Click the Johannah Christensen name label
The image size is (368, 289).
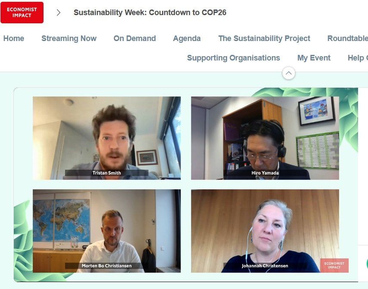click(x=265, y=266)
